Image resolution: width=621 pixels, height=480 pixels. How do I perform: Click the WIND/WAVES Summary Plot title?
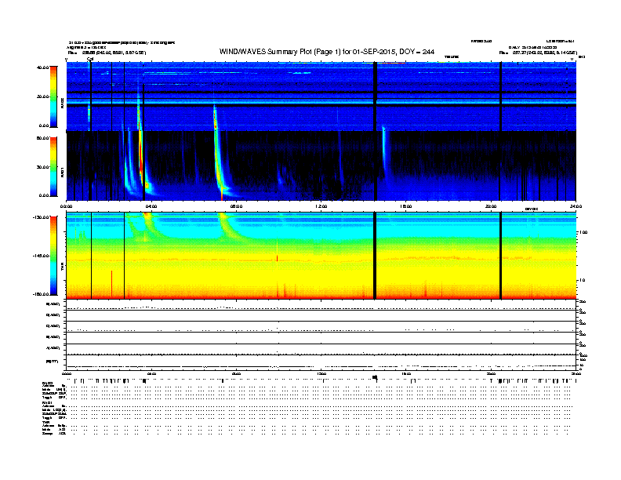[x=327, y=52]
